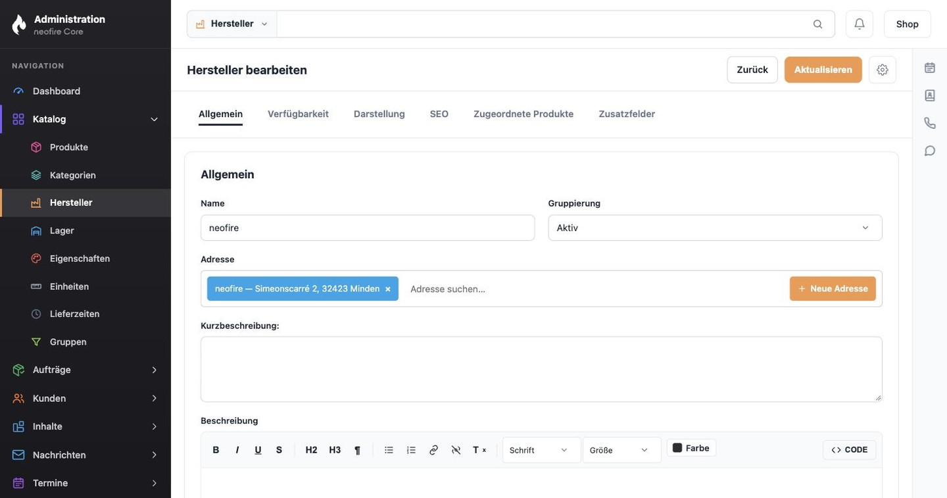The image size is (947, 498).
Task: Click the Zurück button
Action: (752, 70)
